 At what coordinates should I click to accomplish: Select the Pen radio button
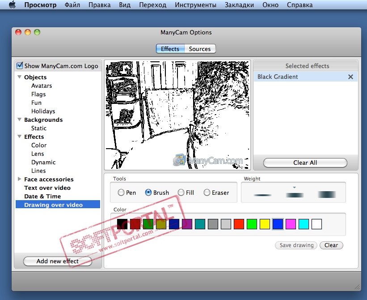[121, 193]
